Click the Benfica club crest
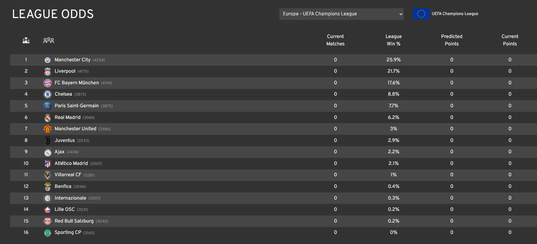537x244 pixels. [x=47, y=186]
